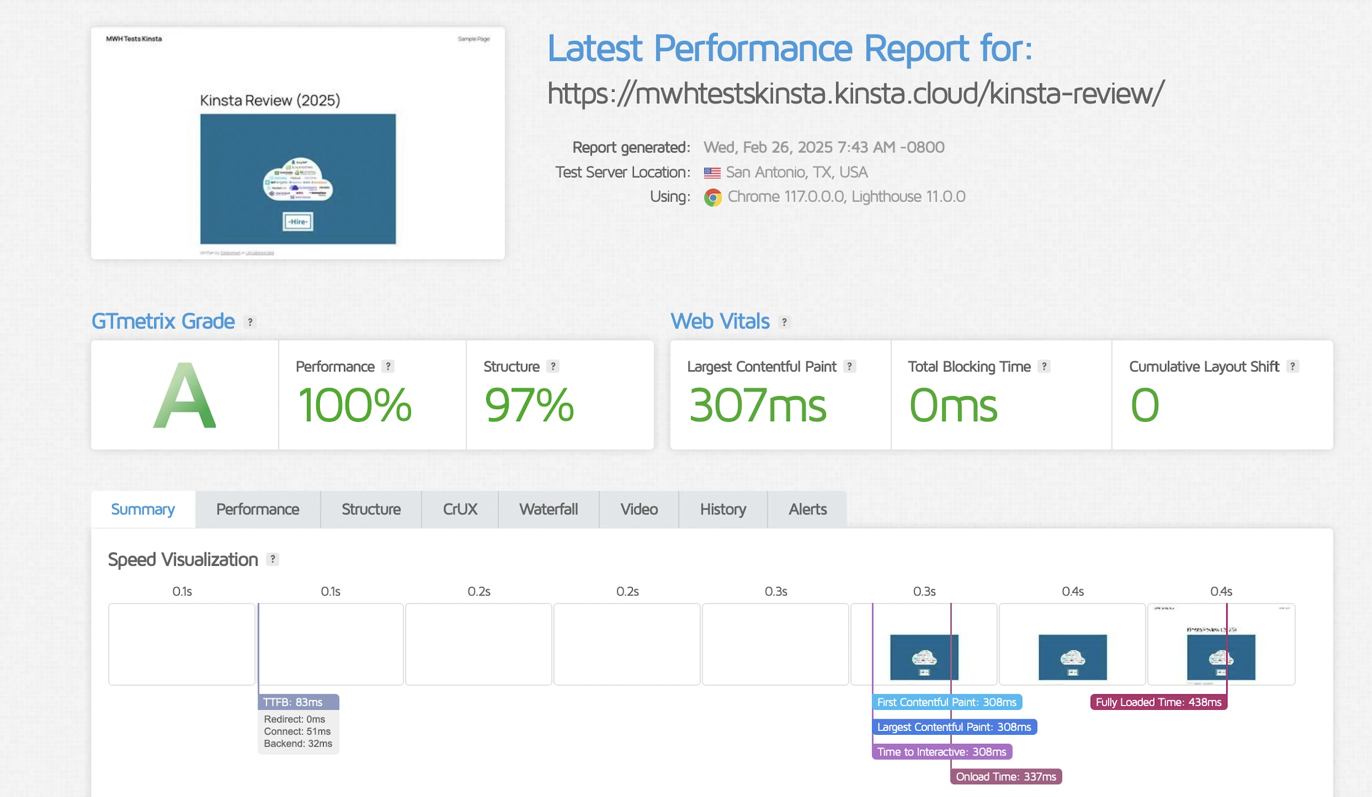The height and width of the screenshot is (797, 1372).
Task: Click help icon next to GTmetrix Grade
Action: 250,322
